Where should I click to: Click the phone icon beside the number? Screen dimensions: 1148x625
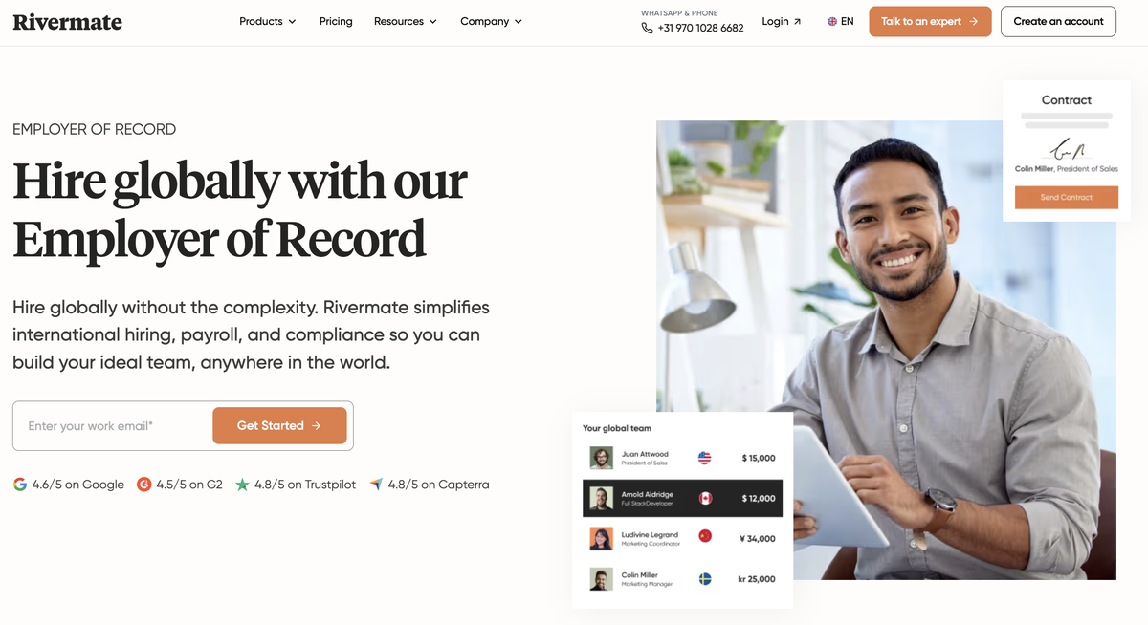[x=648, y=29]
